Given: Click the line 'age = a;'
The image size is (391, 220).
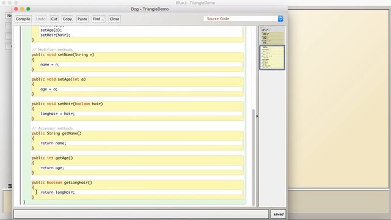Looking at the screenshot, I should pos(49,89).
